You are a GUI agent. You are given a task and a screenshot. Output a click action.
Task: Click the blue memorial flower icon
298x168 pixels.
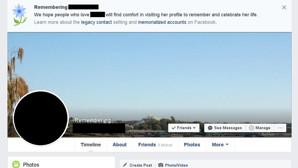point(19,15)
